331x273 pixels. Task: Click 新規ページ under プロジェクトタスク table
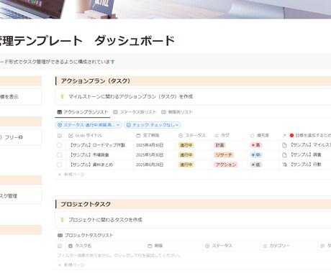click(74, 265)
